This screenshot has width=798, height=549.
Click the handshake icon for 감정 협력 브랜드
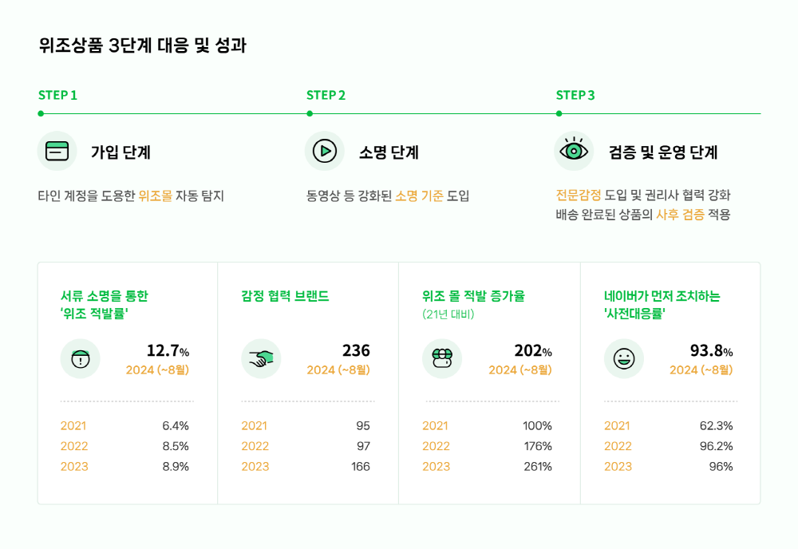tap(261, 359)
